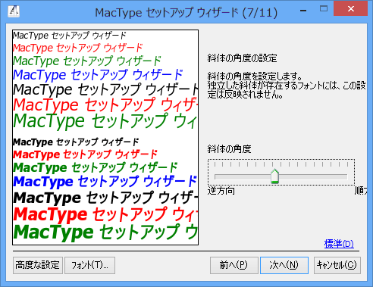Click the 斜体の角度 slider thumb
The height and width of the screenshot is (287, 373).
point(274,176)
